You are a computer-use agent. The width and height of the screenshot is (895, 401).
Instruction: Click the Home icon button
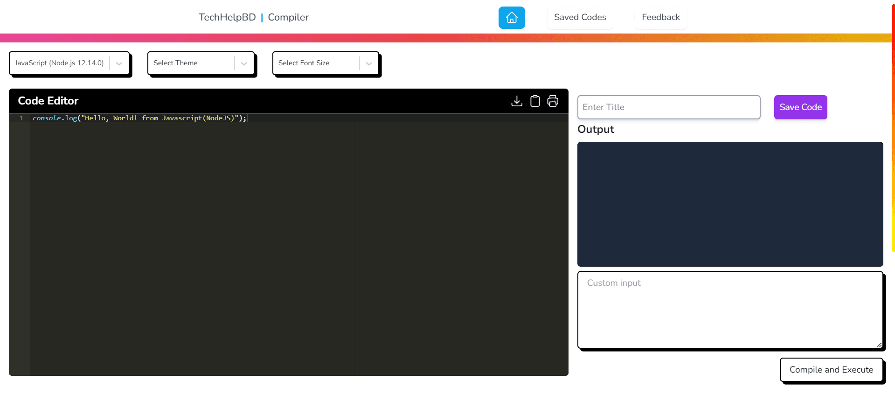(x=511, y=18)
